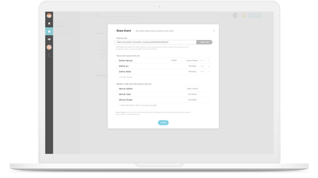Open options dots for Demo Artist

(202, 72)
